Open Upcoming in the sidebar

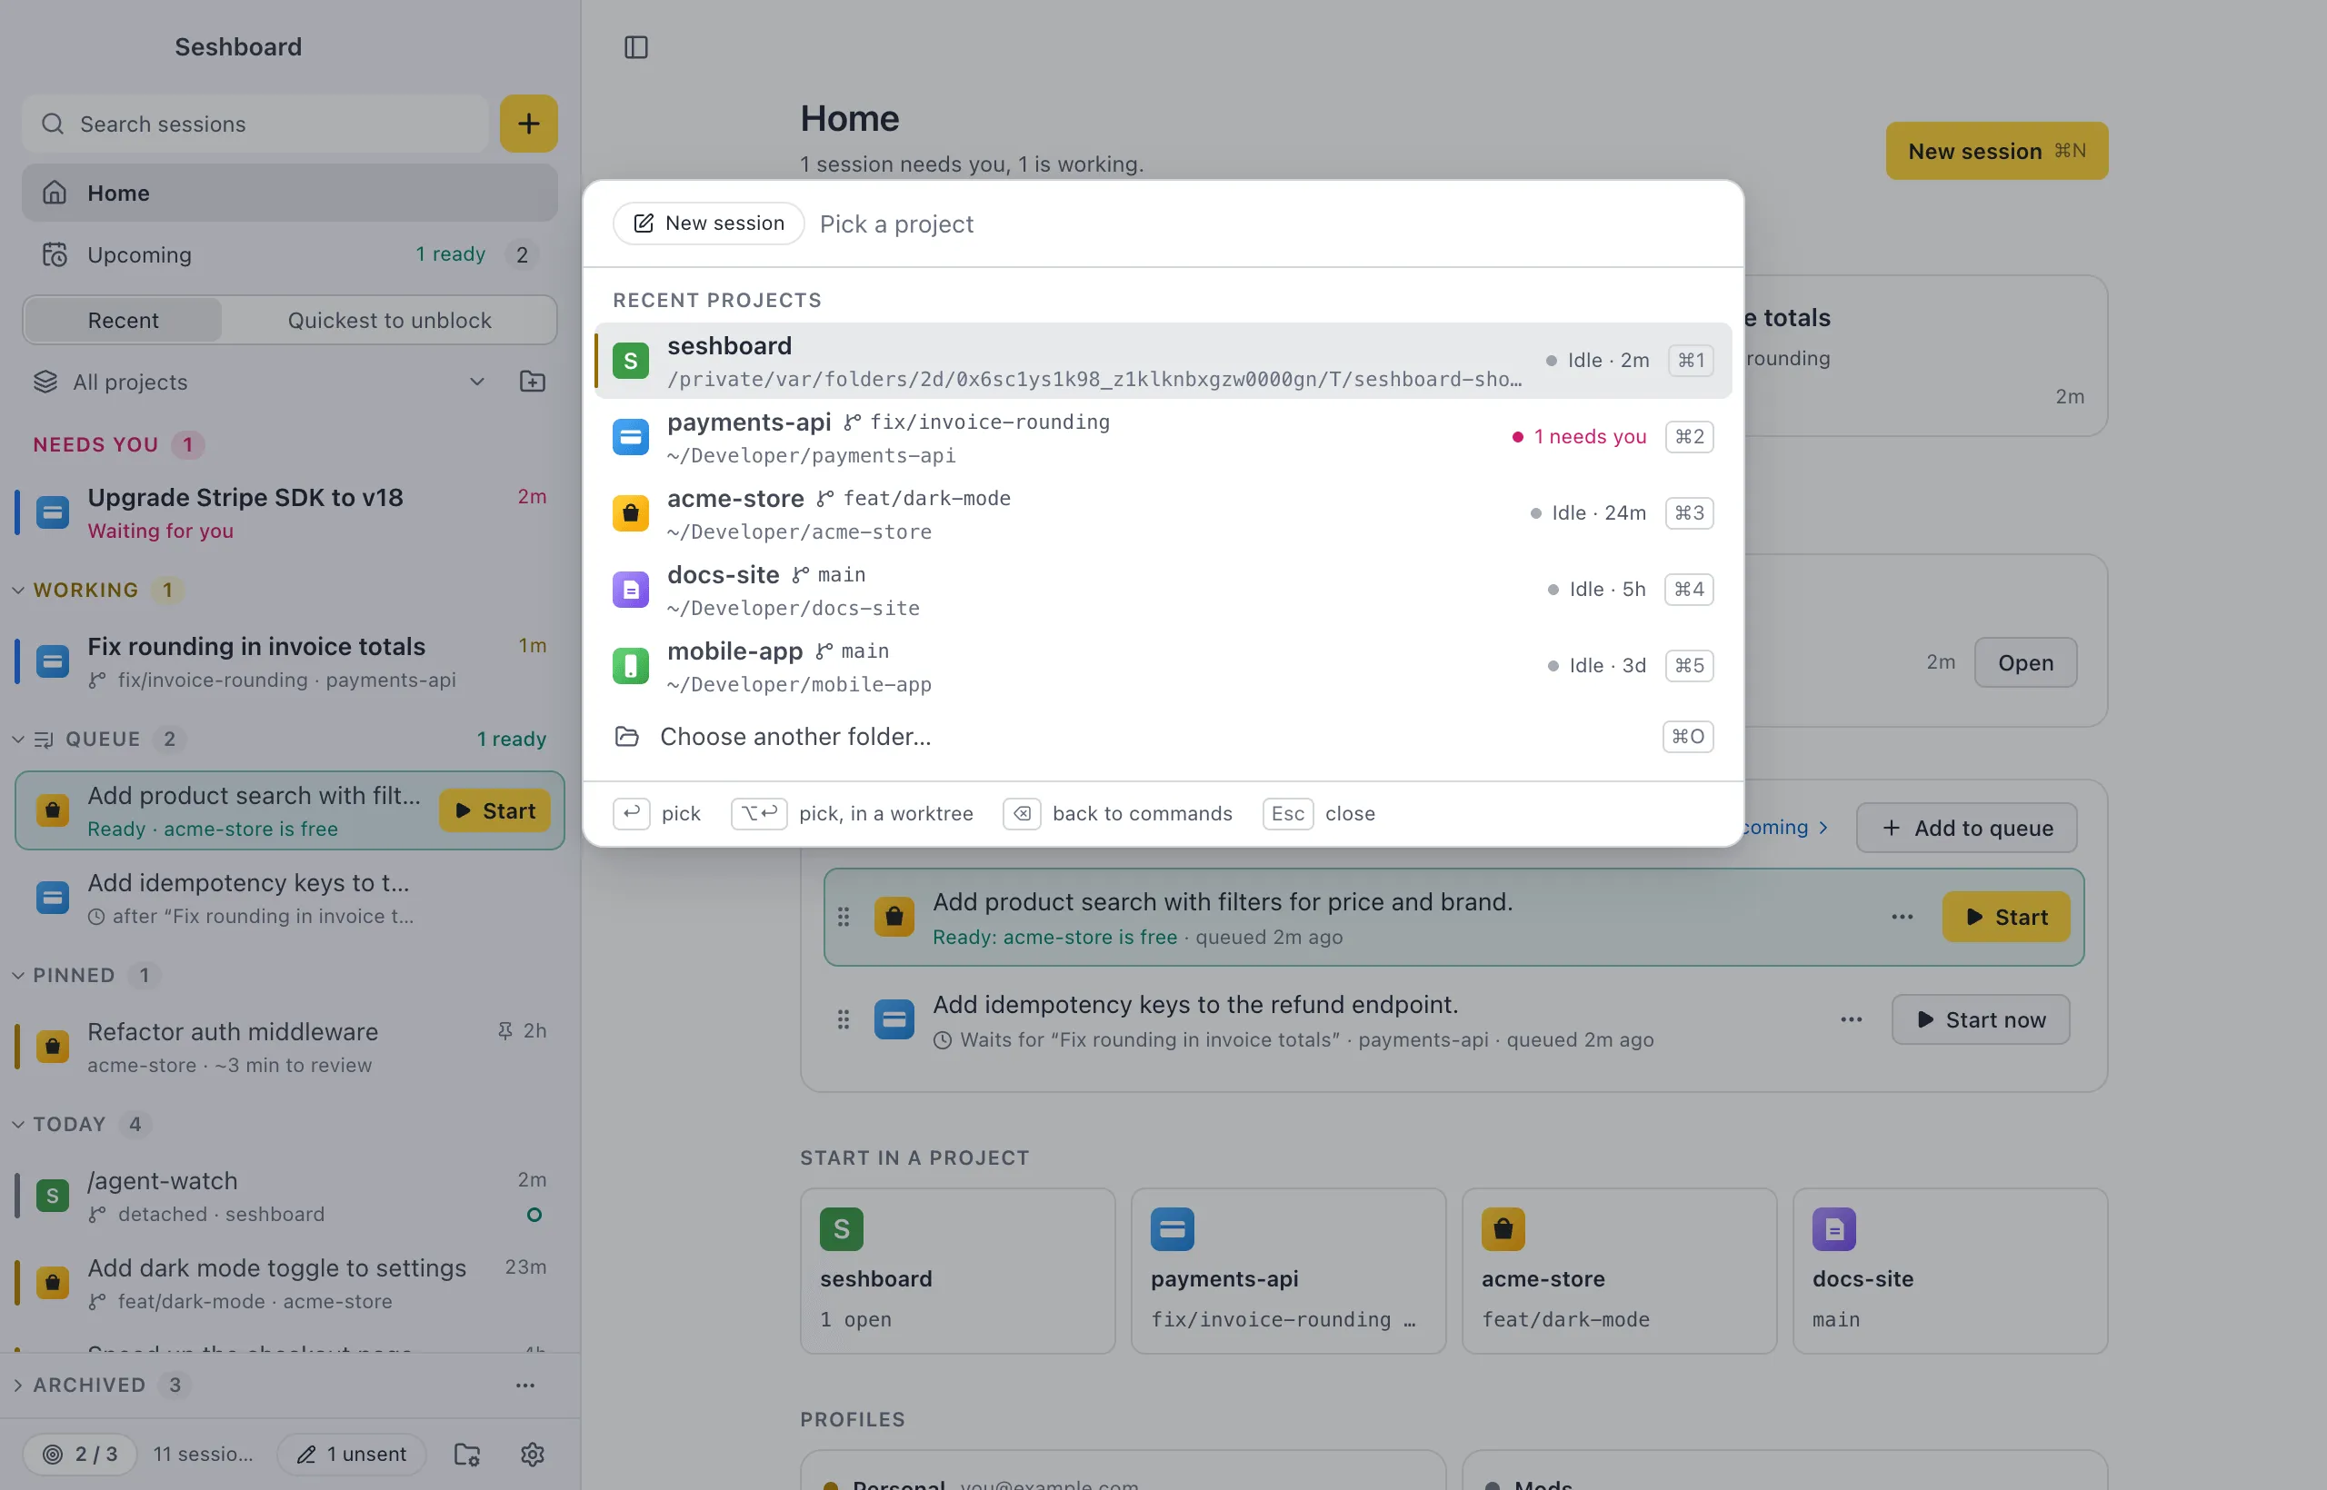click(289, 254)
